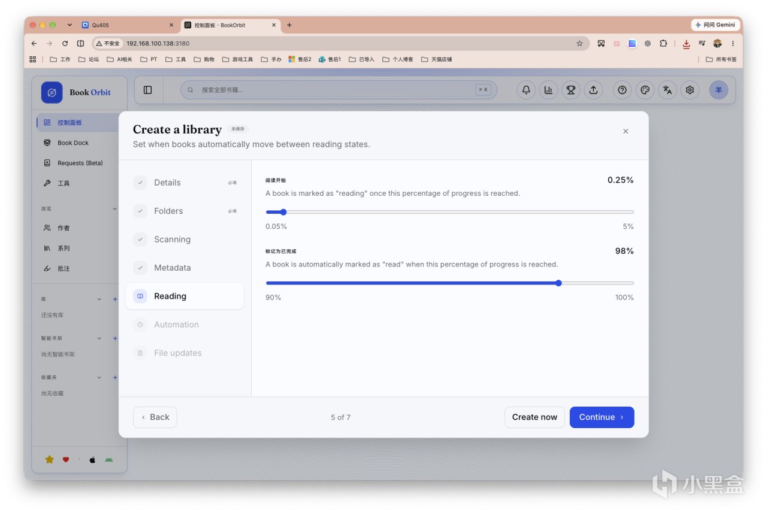Open the language translate icon
767x512 pixels.
(668, 90)
